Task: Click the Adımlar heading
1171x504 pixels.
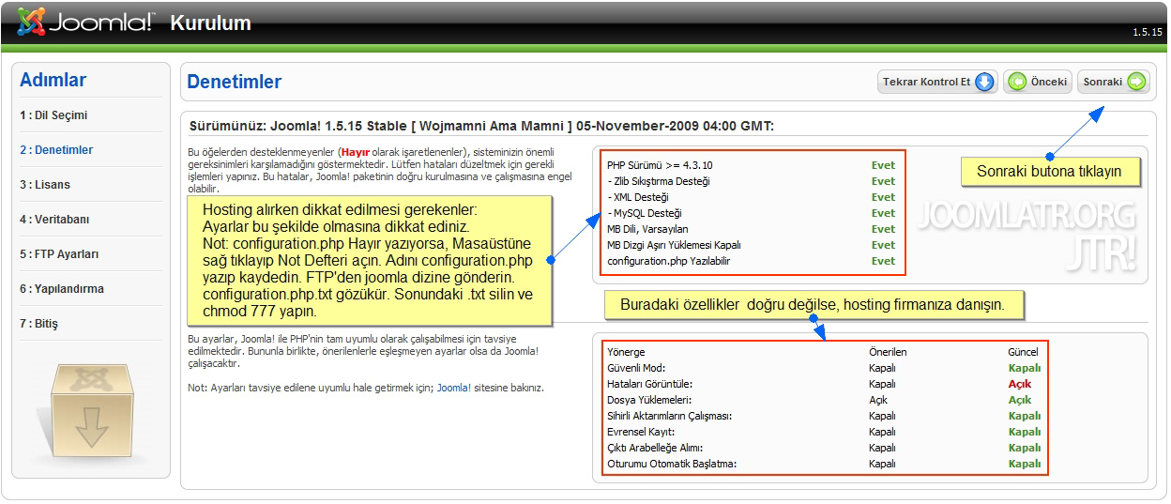Action: pos(53,80)
